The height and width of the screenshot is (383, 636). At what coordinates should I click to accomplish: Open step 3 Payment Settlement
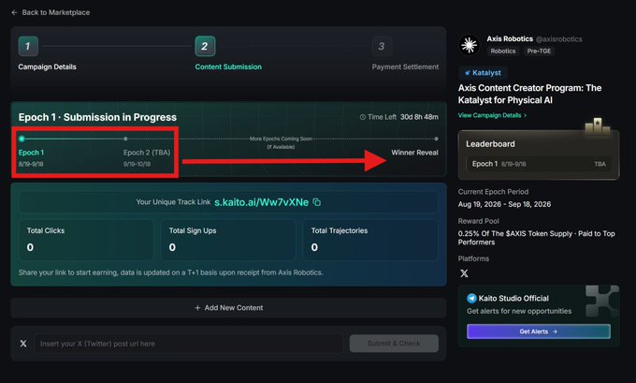pos(382,46)
